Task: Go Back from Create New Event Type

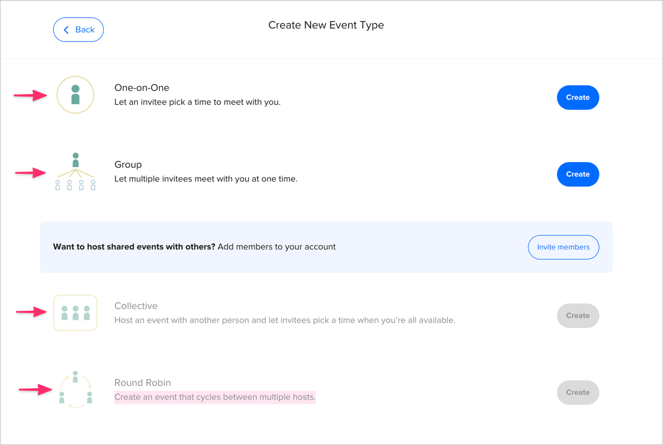Action: click(78, 30)
